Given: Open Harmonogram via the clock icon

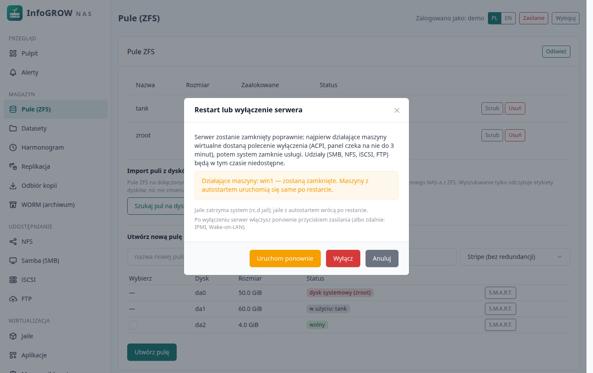Looking at the screenshot, I should click(13, 147).
